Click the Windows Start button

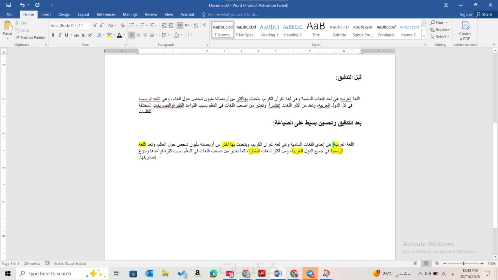point(8,273)
